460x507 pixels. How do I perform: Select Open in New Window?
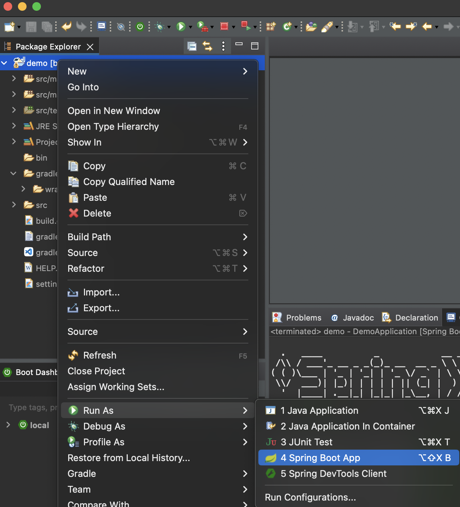pyautogui.click(x=158, y=111)
